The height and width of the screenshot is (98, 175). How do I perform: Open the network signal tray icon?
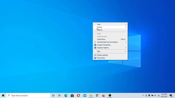158,96
